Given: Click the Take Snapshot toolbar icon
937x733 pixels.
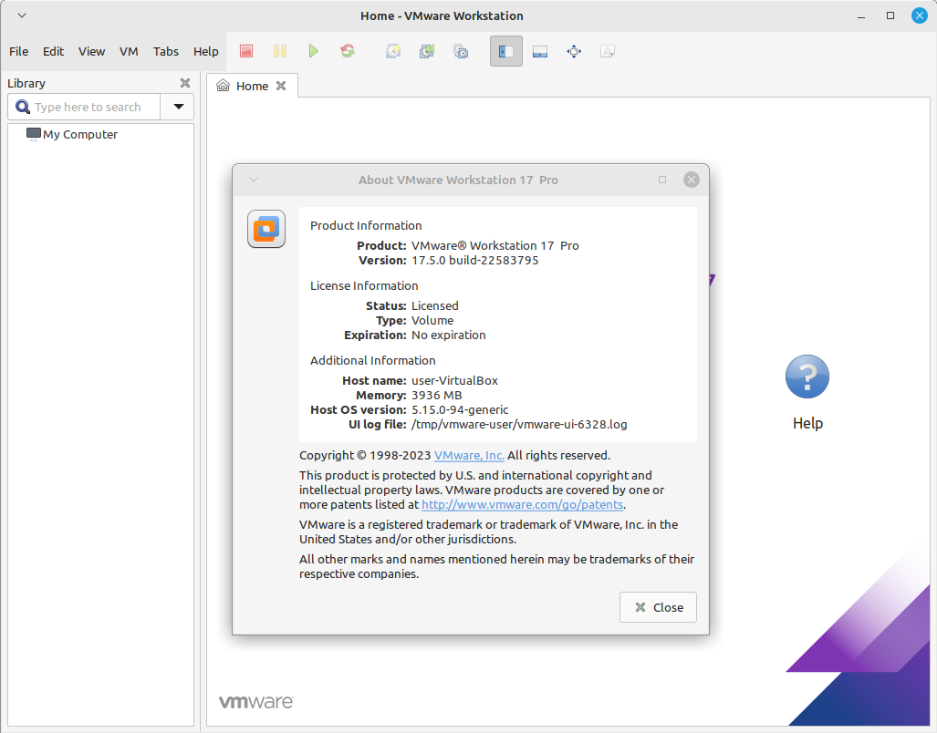Looking at the screenshot, I should (x=393, y=51).
